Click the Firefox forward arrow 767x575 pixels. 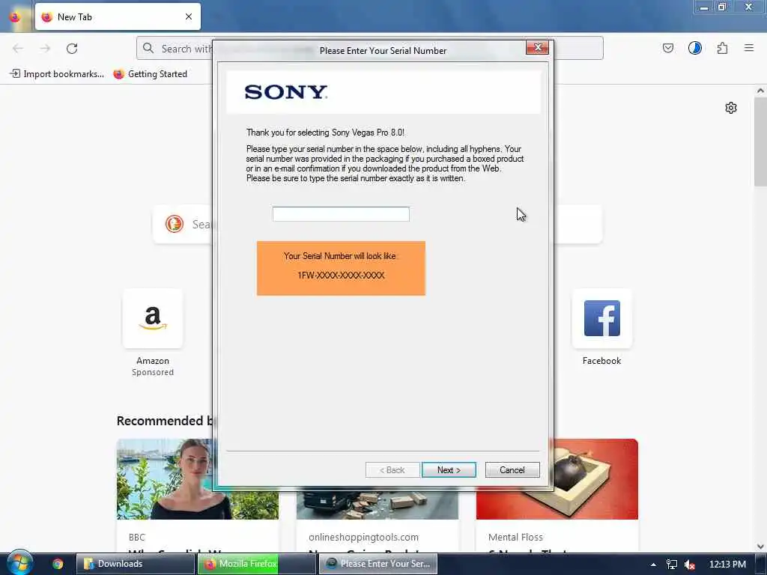point(45,49)
